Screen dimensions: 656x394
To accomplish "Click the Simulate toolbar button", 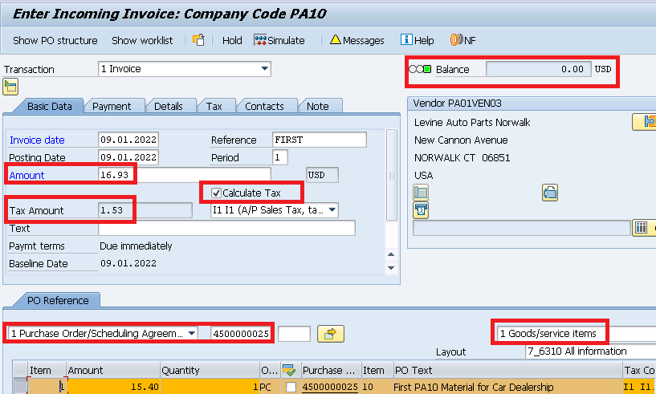I will pyautogui.click(x=279, y=40).
